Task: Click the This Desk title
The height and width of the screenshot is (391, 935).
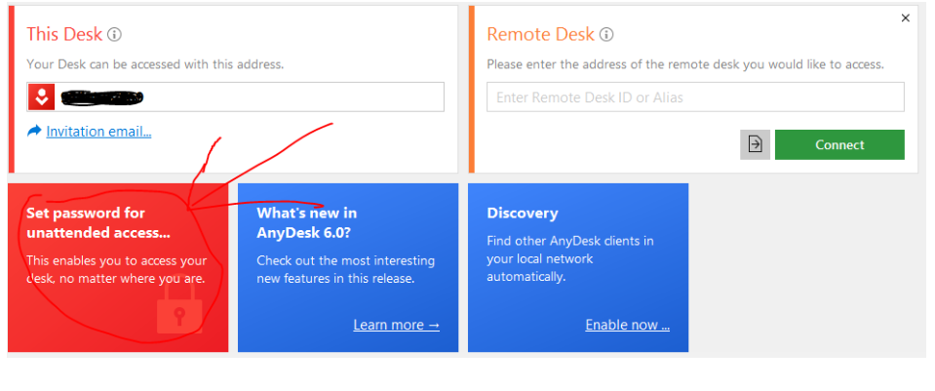Action: 64,34
